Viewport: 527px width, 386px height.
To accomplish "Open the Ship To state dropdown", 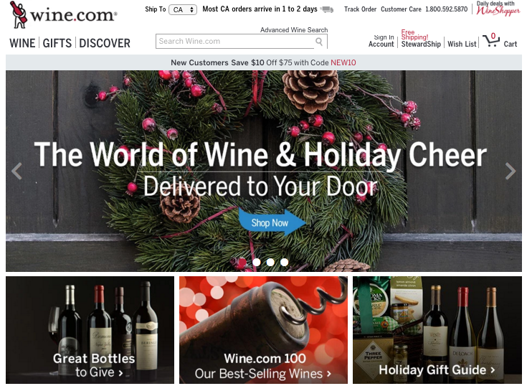I will pyautogui.click(x=183, y=10).
